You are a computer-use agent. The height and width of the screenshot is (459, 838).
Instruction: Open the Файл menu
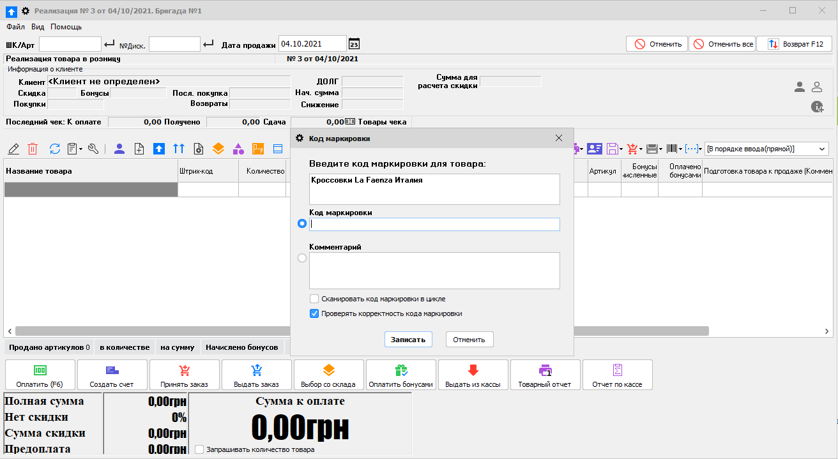(15, 27)
